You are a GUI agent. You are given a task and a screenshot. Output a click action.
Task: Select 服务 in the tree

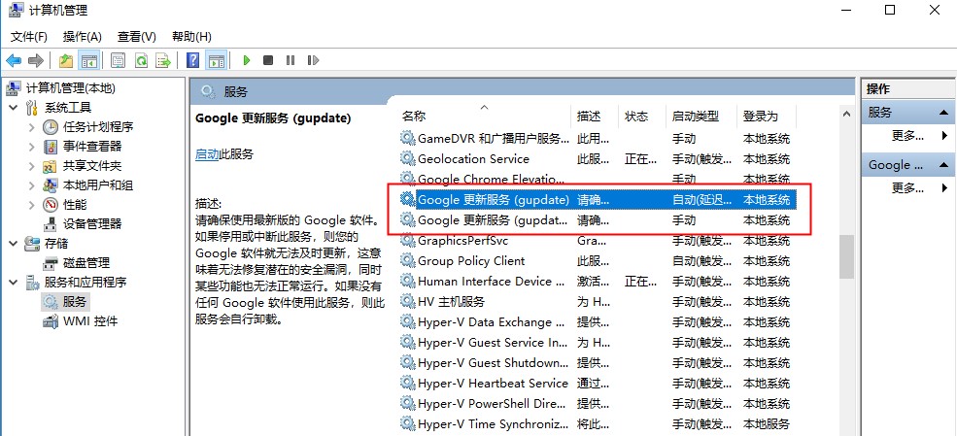tap(75, 302)
